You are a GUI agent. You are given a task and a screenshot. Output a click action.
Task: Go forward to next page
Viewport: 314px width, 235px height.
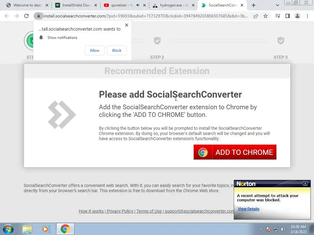(17, 16)
